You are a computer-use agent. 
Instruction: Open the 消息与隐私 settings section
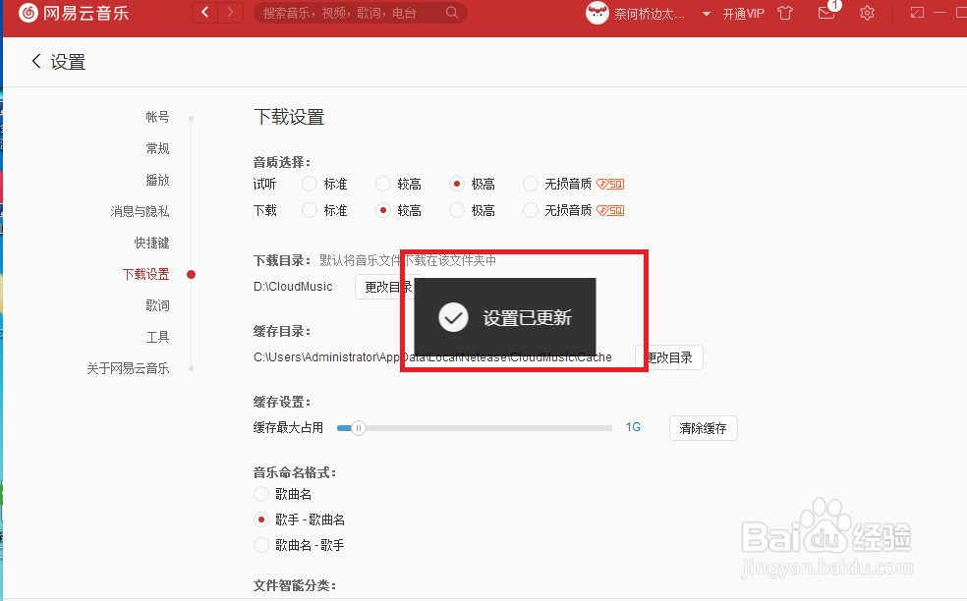[140, 211]
